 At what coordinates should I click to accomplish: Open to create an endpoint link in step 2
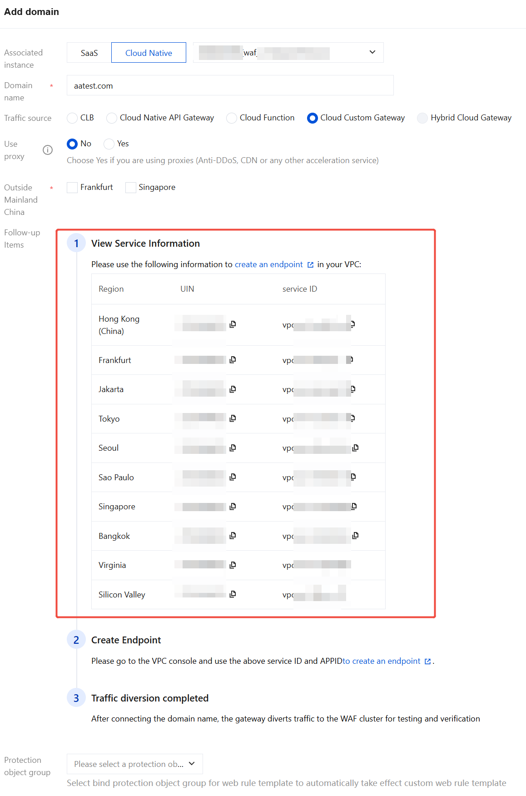pos(387,661)
